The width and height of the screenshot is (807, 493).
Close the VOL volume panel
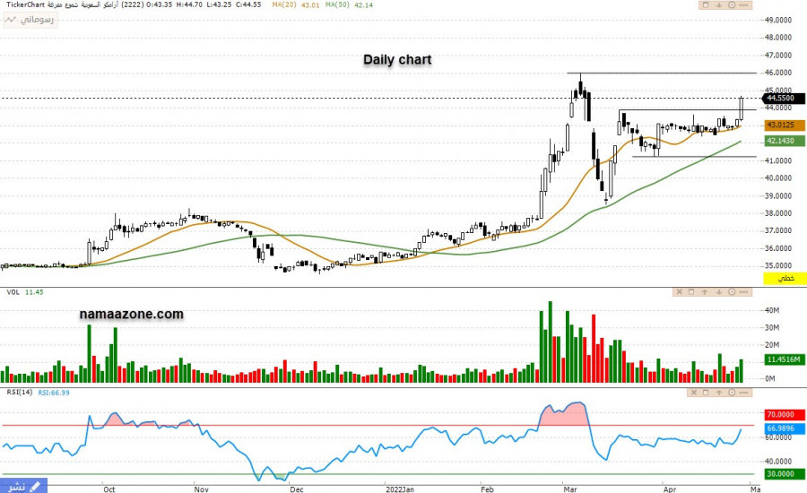click(679, 292)
